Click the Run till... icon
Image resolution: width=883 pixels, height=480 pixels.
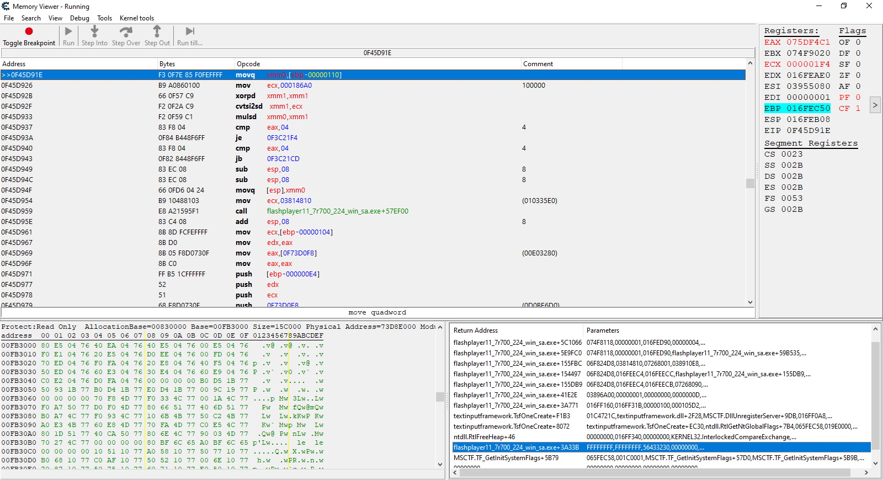190,31
